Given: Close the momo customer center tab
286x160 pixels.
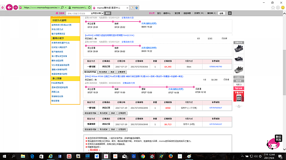Looking at the screenshot, I should tap(127, 8).
